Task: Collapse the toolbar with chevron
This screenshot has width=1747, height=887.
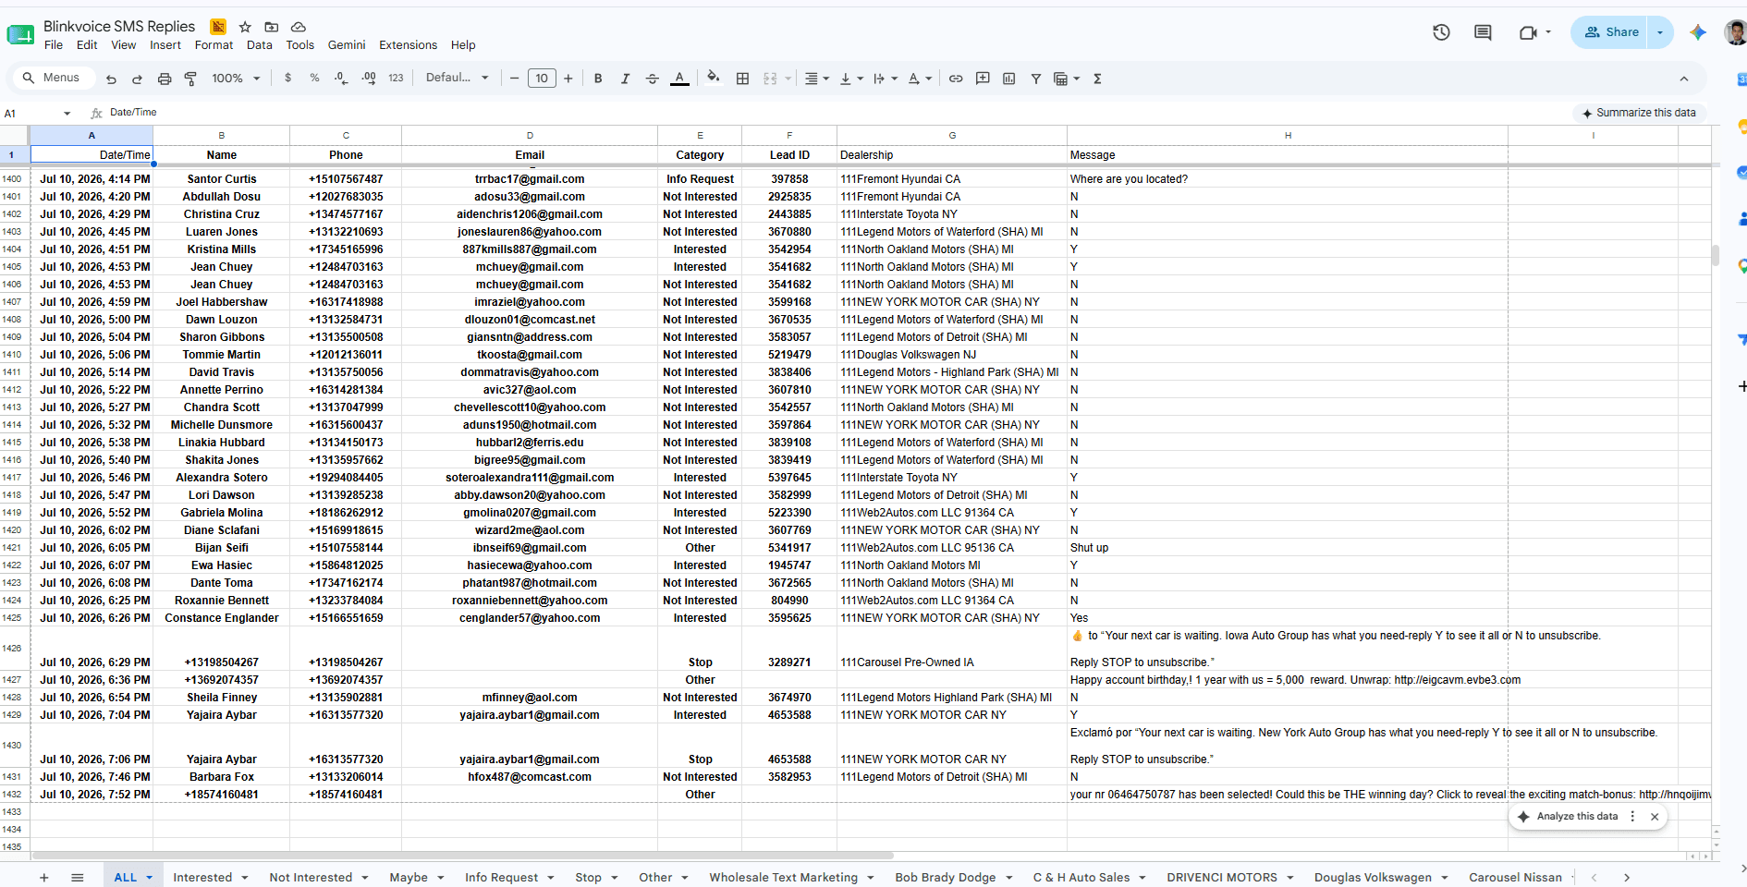Action: click(1684, 79)
